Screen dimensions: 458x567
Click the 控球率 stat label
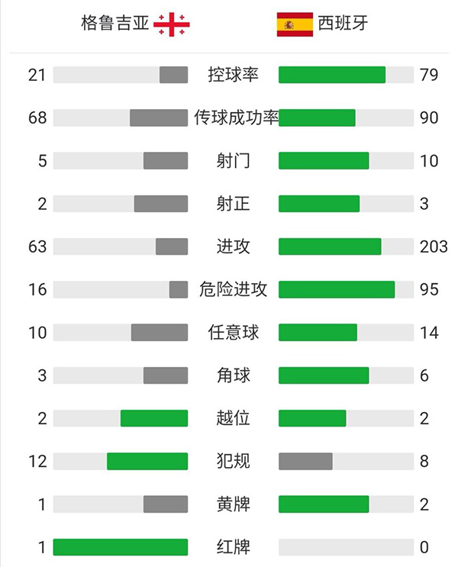point(233,75)
